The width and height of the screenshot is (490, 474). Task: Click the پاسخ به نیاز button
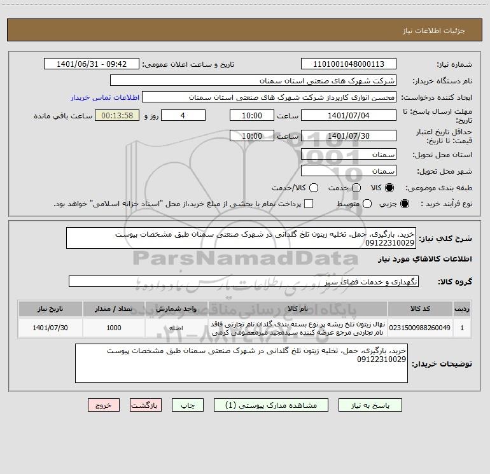(370, 405)
